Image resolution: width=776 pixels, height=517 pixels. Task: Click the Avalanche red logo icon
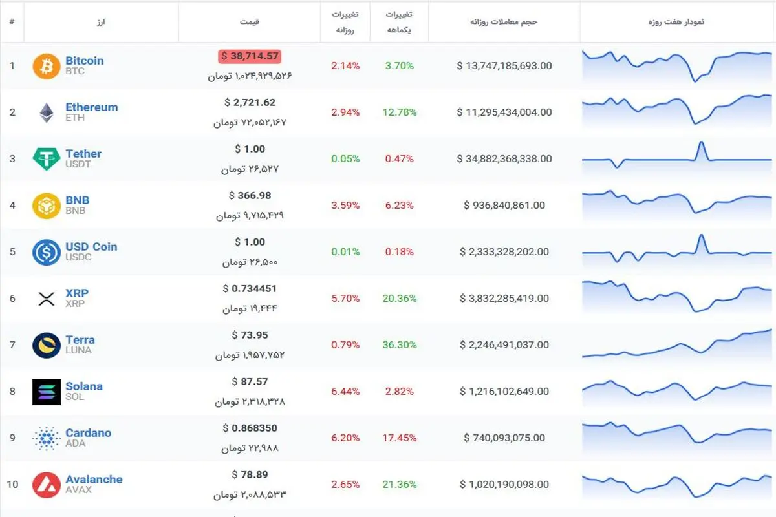tap(47, 485)
